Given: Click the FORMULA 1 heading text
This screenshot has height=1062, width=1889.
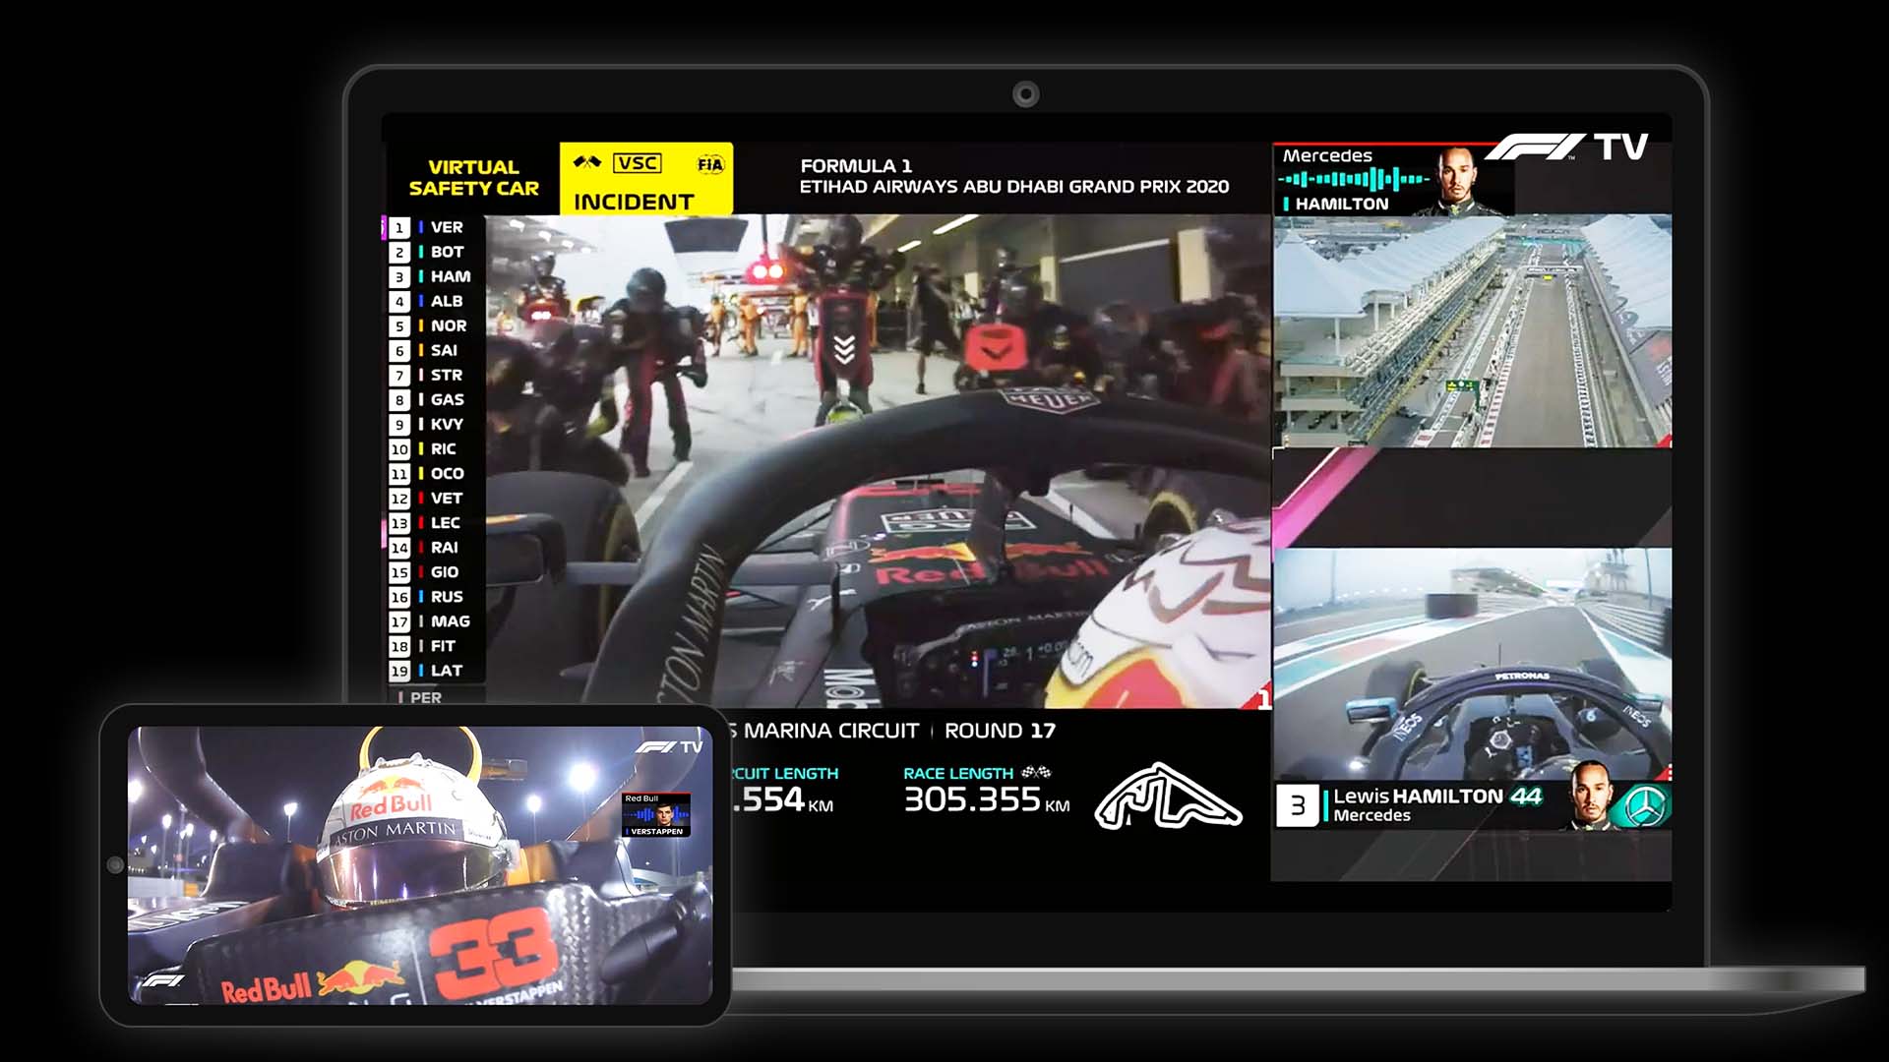Looking at the screenshot, I should pyautogui.click(x=856, y=165).
